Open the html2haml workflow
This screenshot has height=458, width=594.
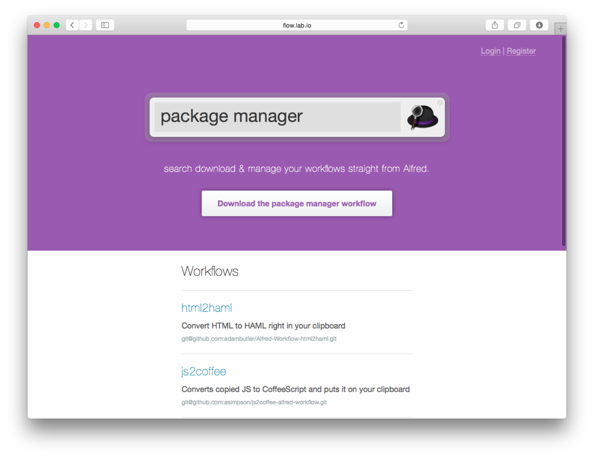coord(206,307)
